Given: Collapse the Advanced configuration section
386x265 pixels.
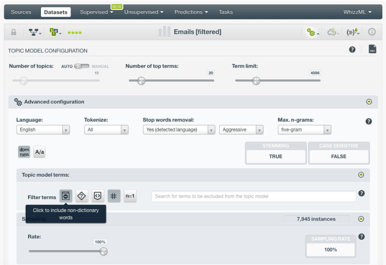Looking at the screenshot, I should (x=369, y=102).
